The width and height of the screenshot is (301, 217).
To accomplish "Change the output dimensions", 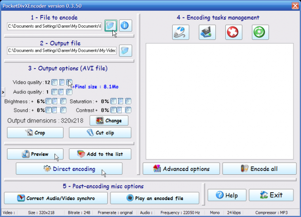I will 109,121.
